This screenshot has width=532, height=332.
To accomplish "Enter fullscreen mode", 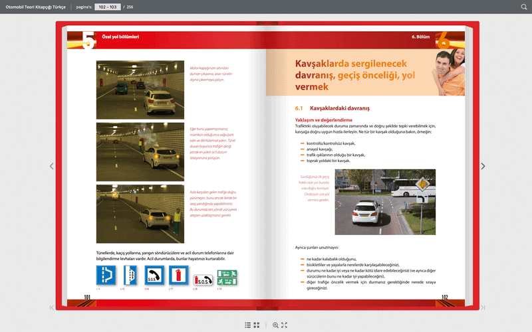I will pos(285,325).
